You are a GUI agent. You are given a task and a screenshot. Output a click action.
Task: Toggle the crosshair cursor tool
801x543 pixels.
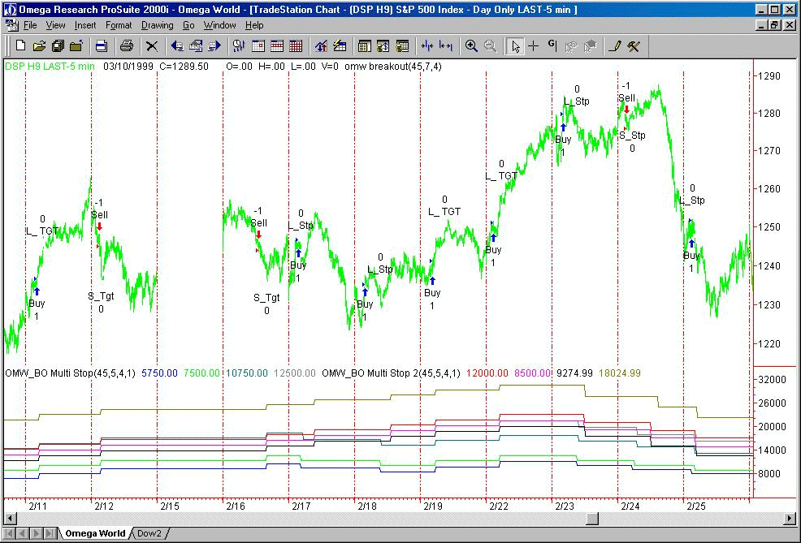pos(534,46)
